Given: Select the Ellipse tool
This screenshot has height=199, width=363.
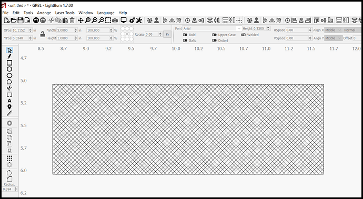Looking at the screenshot, I should [9, 69].
